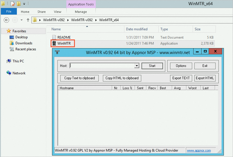Switch to the View ribbon tab

point(57,12)
